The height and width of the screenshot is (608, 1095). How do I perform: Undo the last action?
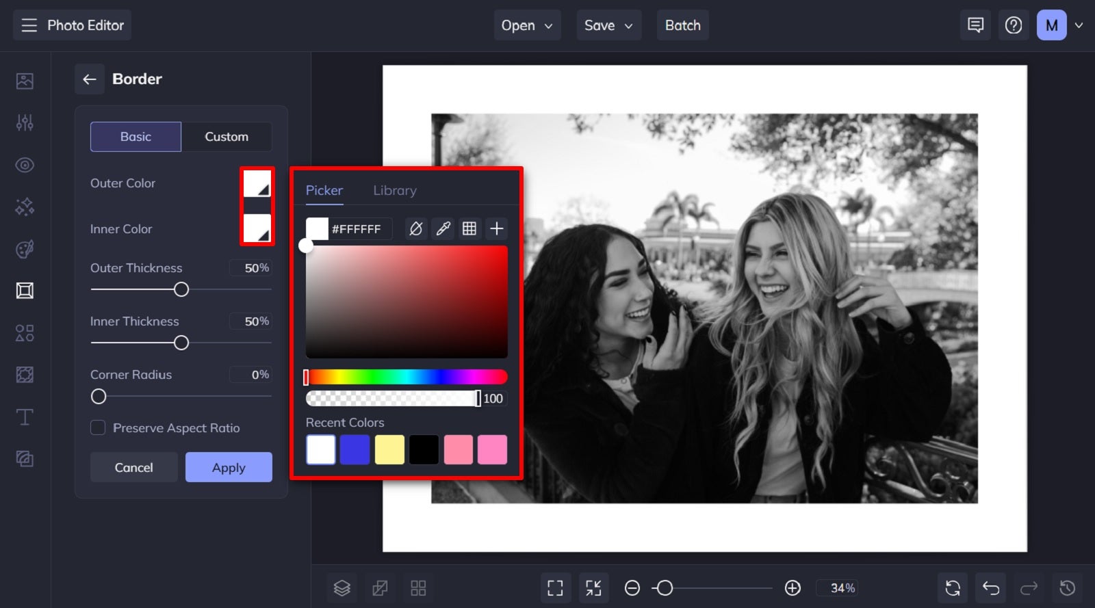tap(991, 588)
